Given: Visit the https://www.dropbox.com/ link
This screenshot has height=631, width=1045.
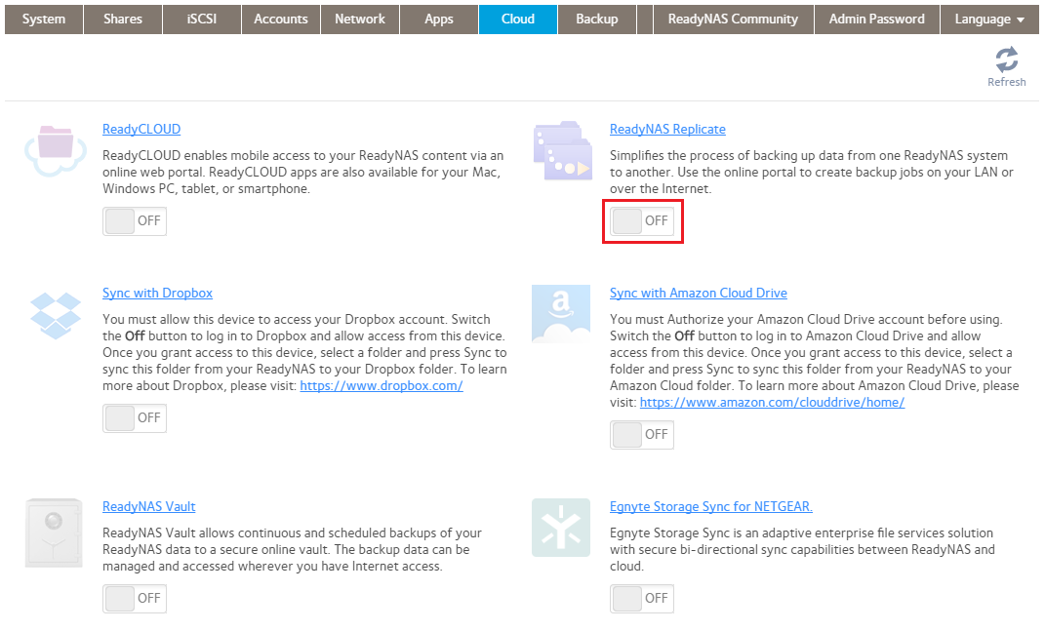Looking at the screenshot, I should click(382, 386).
